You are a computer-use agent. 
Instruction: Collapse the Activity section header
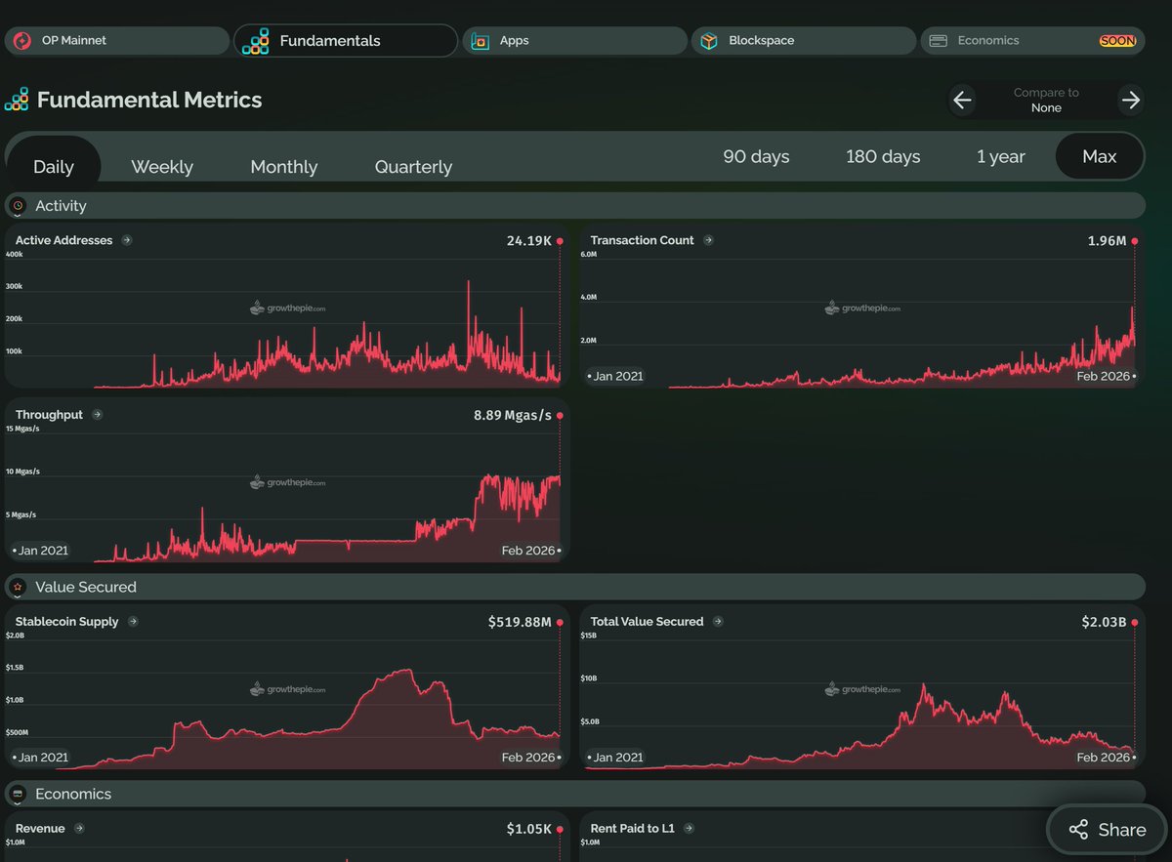pyautogui.click(x=574, y=206)
